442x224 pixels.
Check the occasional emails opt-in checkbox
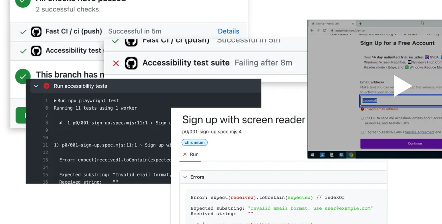(x=362, y=118)
